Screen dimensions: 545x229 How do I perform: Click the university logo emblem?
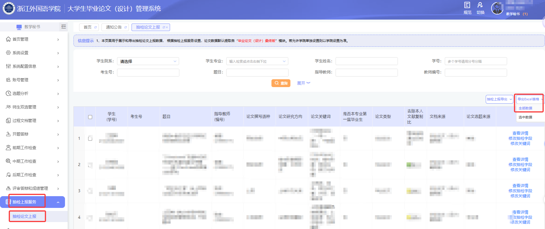coord(8,8)
